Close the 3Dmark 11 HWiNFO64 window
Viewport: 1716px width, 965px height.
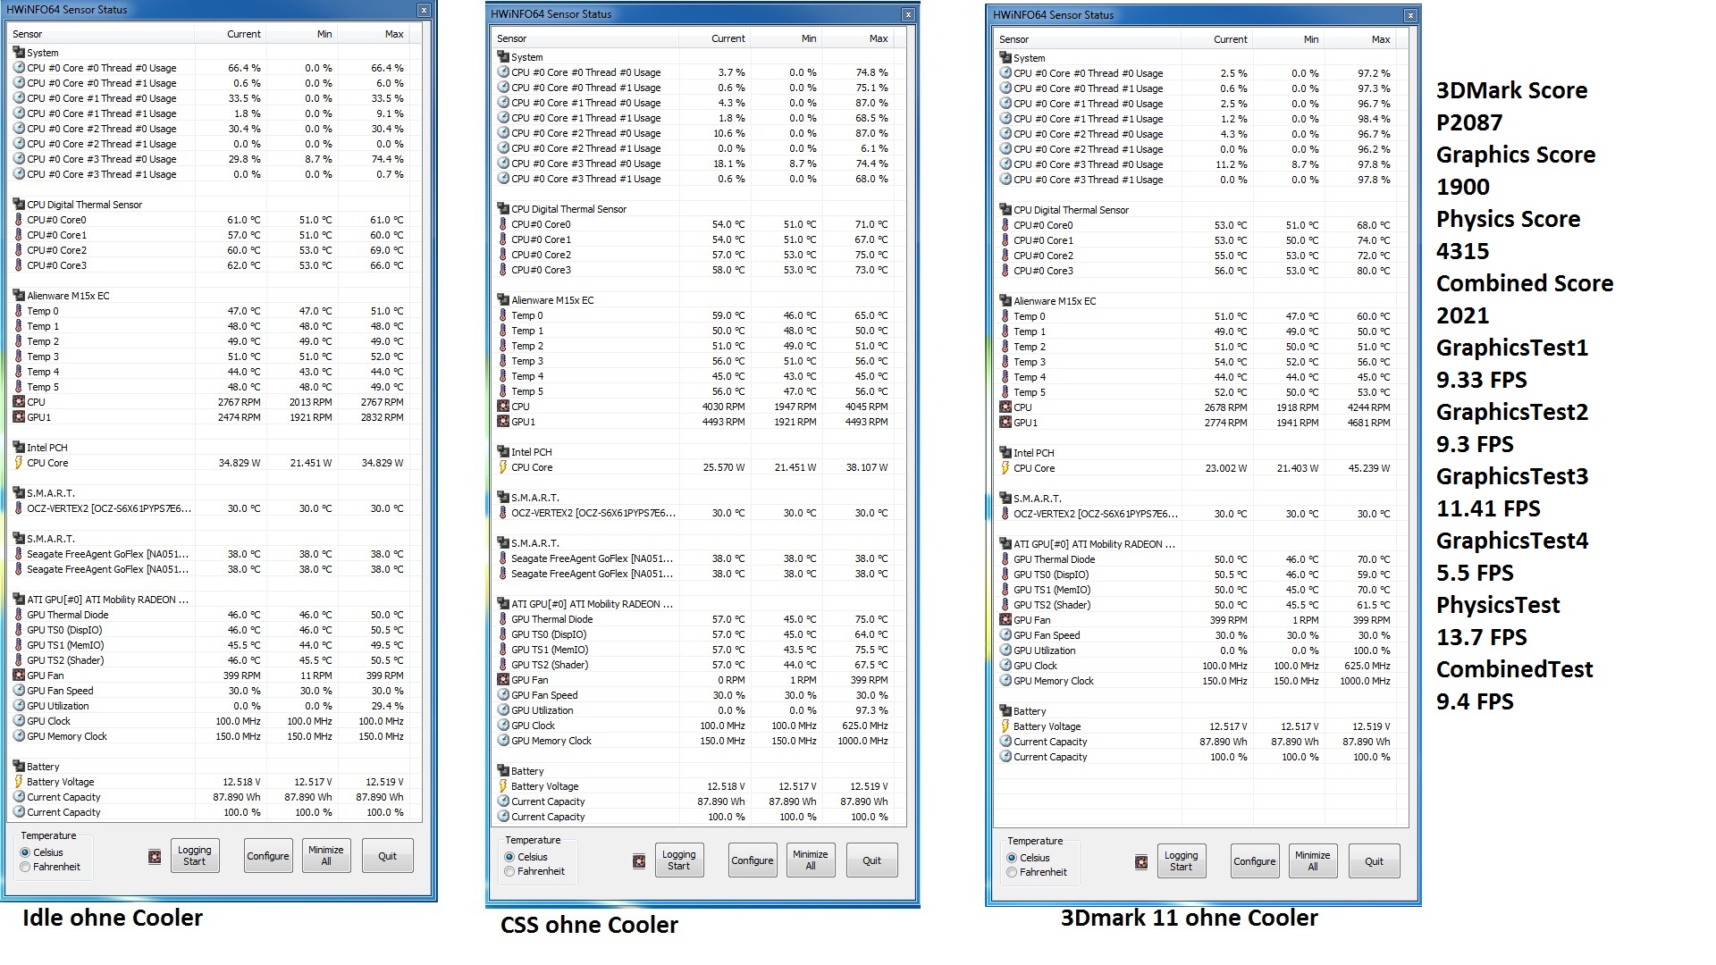[1410, 15]
